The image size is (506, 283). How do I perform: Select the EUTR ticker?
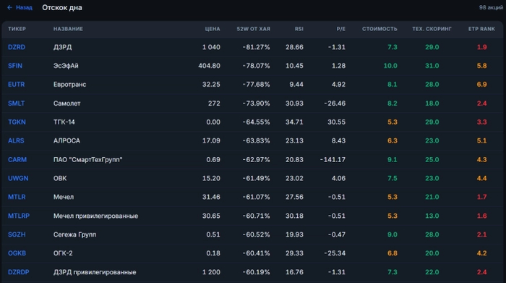tap(16, 85)
